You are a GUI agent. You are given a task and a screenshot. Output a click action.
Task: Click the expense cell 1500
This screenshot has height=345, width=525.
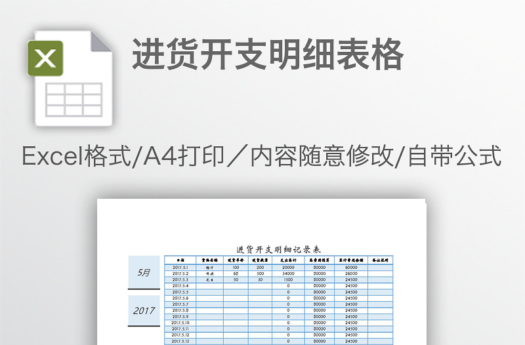288,280
